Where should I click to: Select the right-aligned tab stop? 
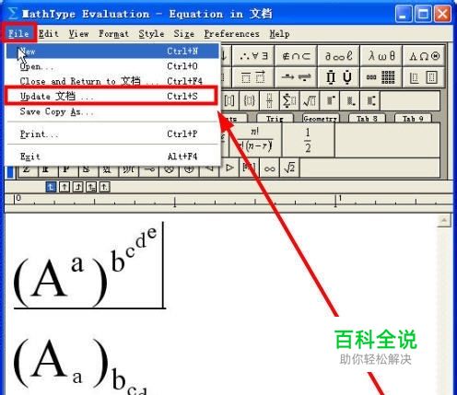tap(77, 187)
